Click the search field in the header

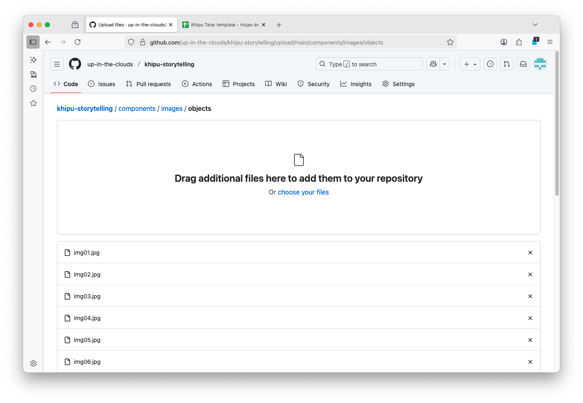coord(369,64)
